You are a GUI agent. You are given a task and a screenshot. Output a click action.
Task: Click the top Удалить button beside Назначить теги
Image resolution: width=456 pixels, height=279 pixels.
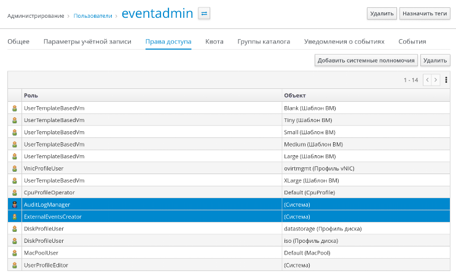[x=381, y=13]
